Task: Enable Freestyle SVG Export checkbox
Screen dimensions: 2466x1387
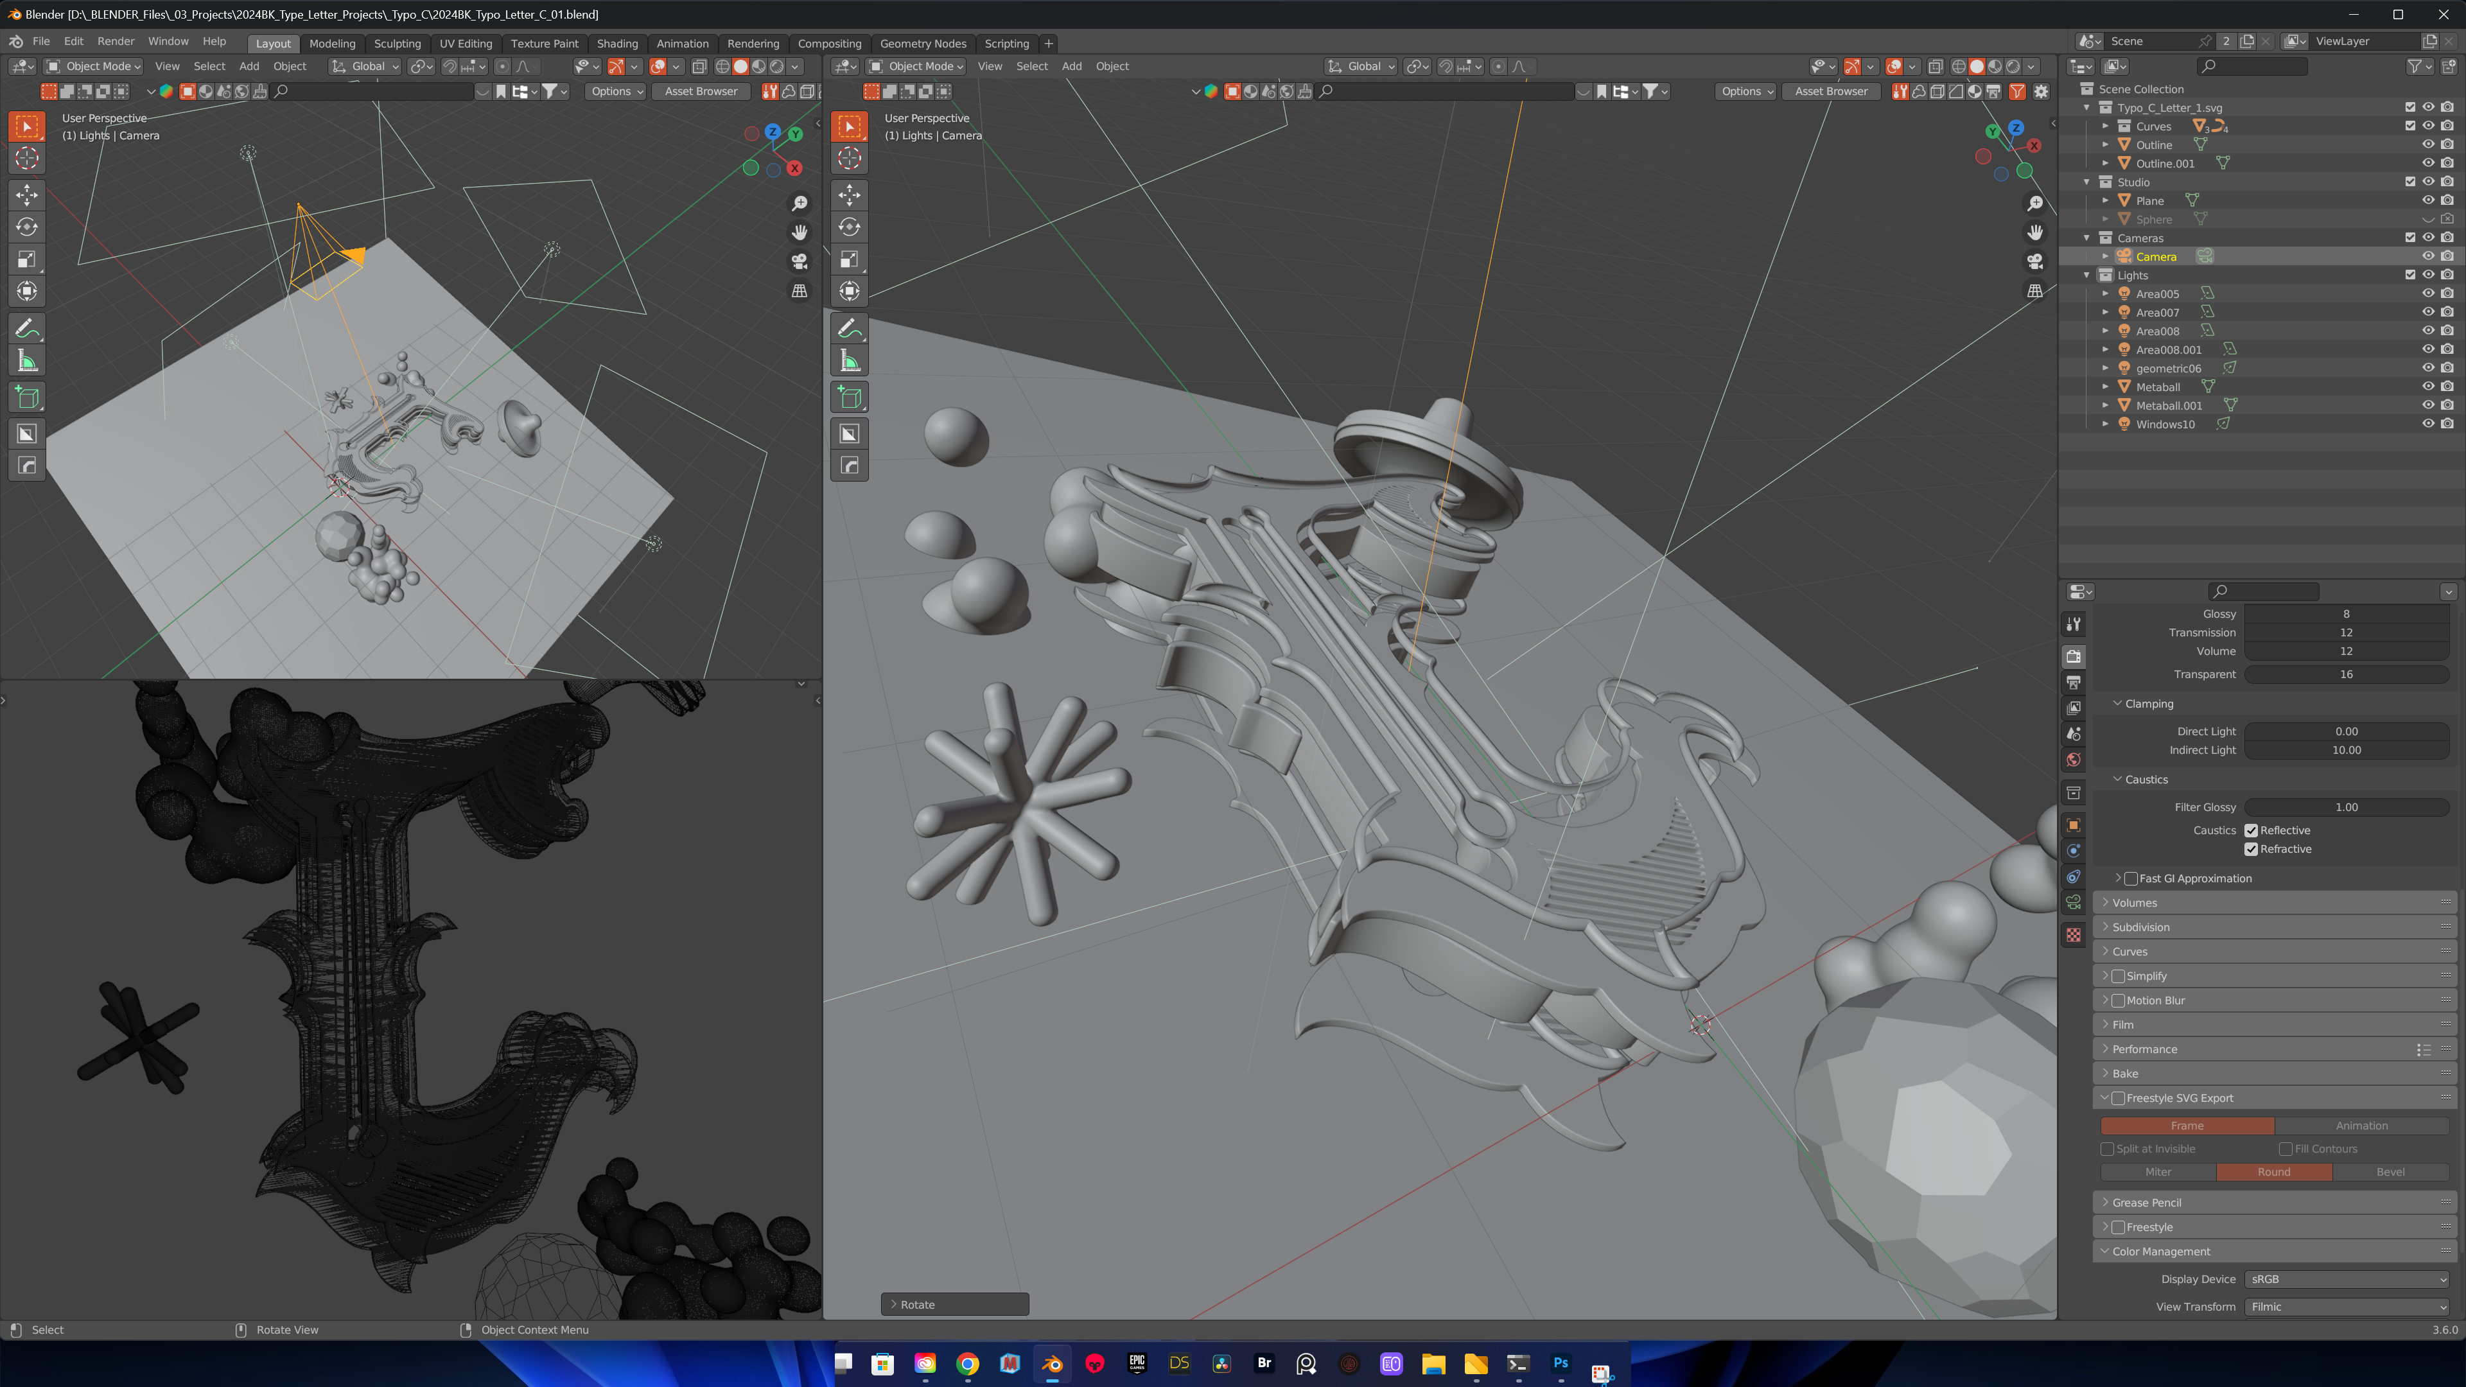Action: (2119, 1098)
